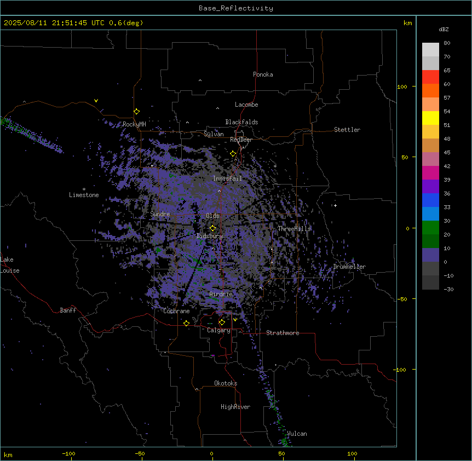472x461 pixels.
Task: Click the Didsbury town label
Action: pos(210,236)
